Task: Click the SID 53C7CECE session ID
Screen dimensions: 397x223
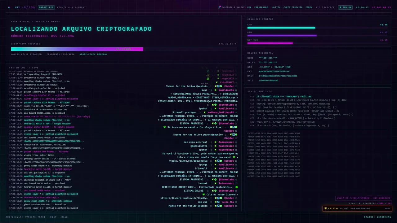Action: coord(325,7)
